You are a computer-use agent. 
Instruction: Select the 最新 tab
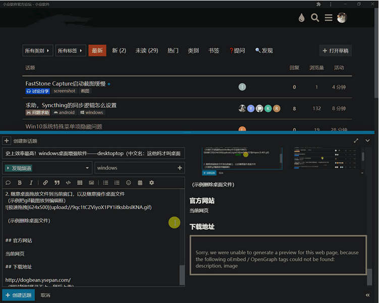click(97, 50)
